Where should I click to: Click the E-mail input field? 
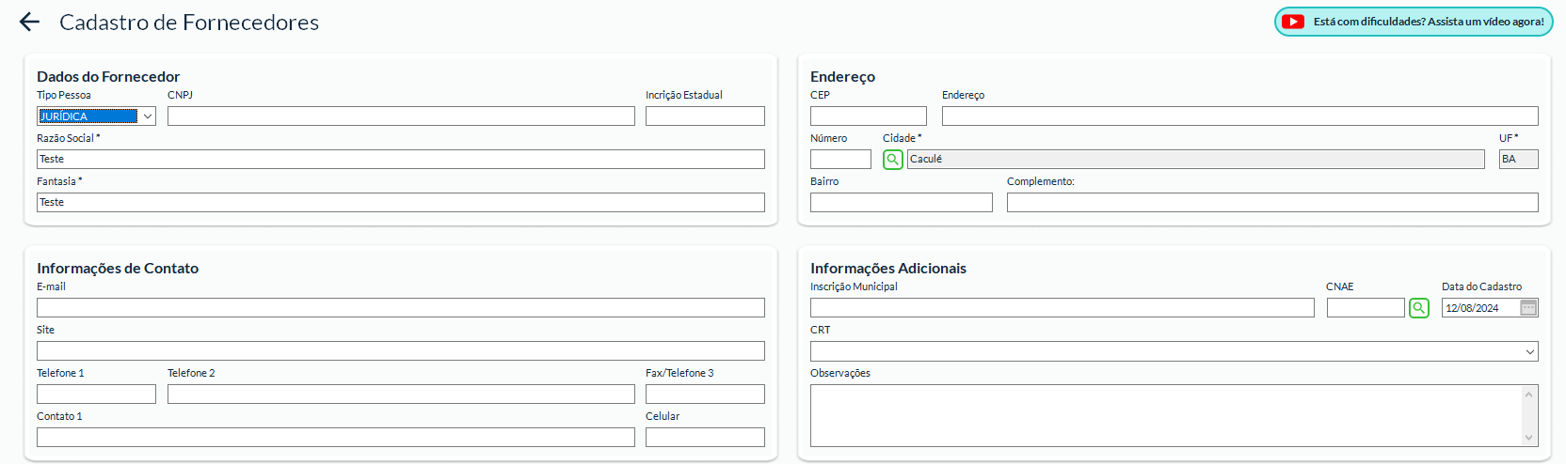pyautogui.click(x=401, y=308)
